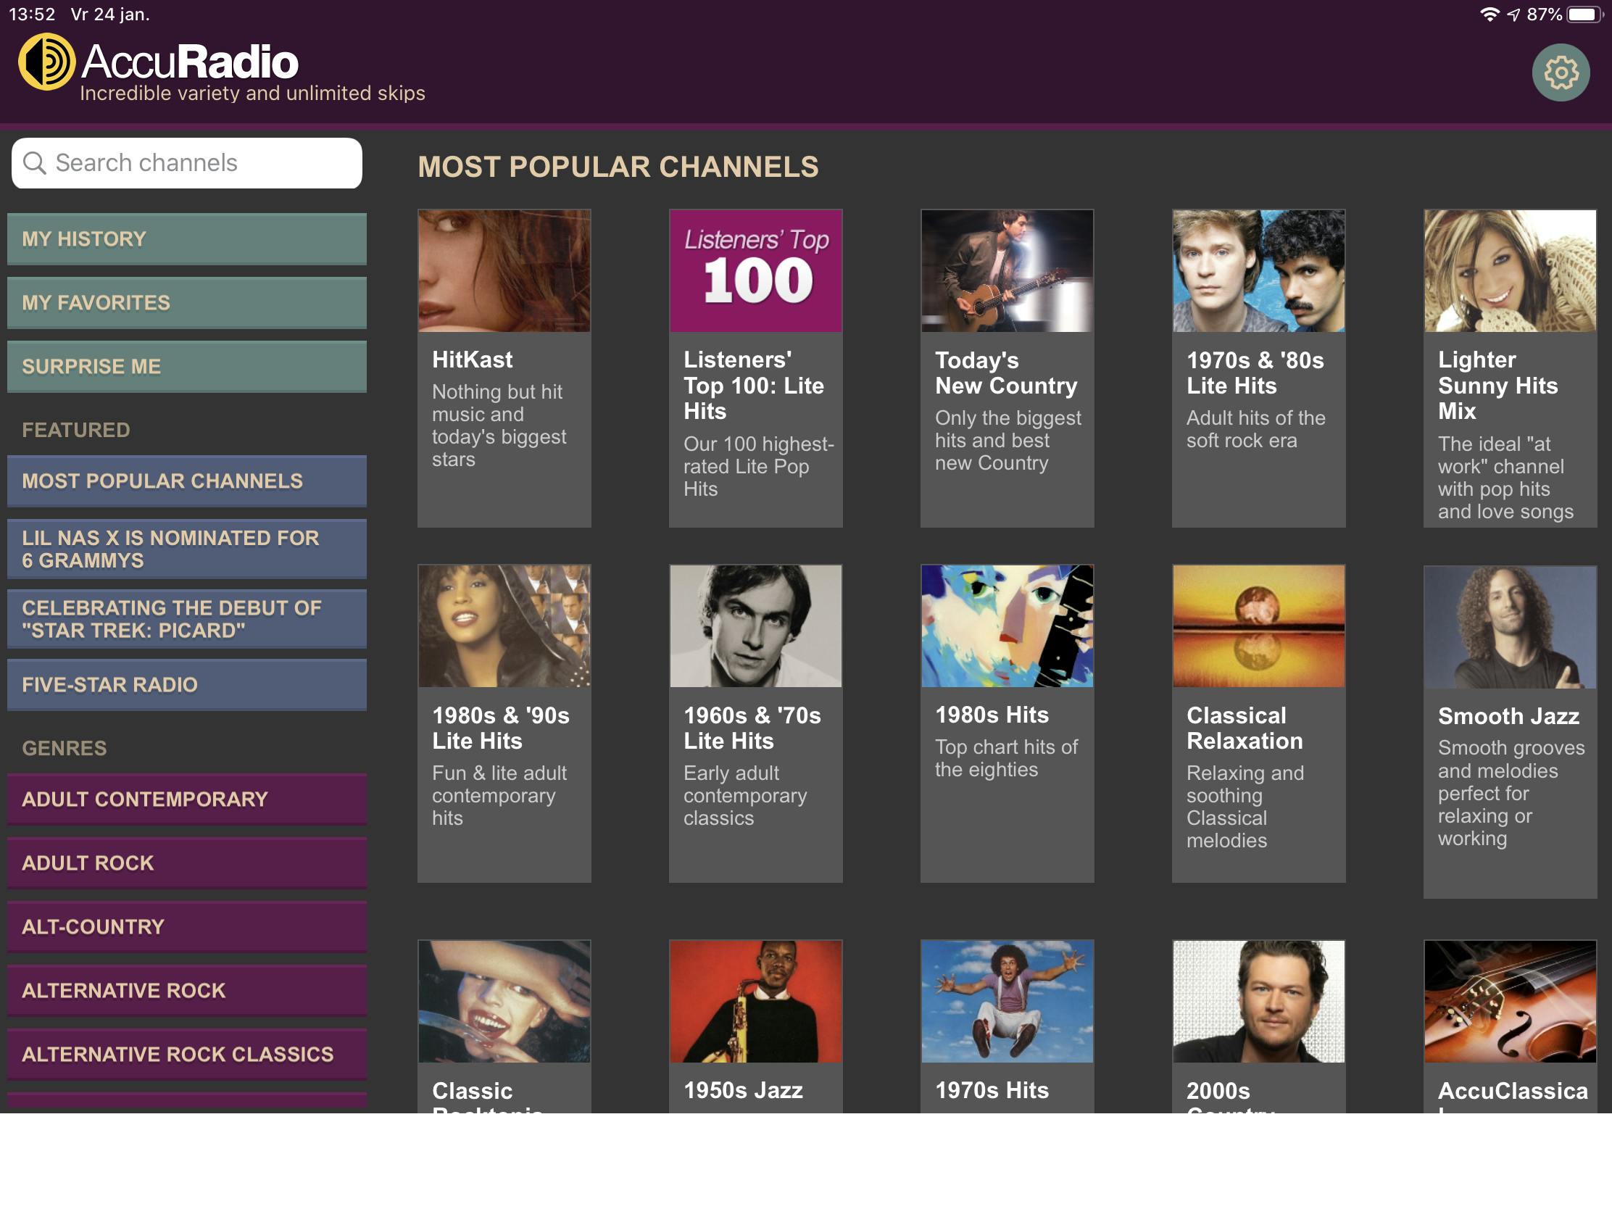Viewport: 1612px width, 1209px height.
Task: Click the AccuRadio logo
Action: 157,64
